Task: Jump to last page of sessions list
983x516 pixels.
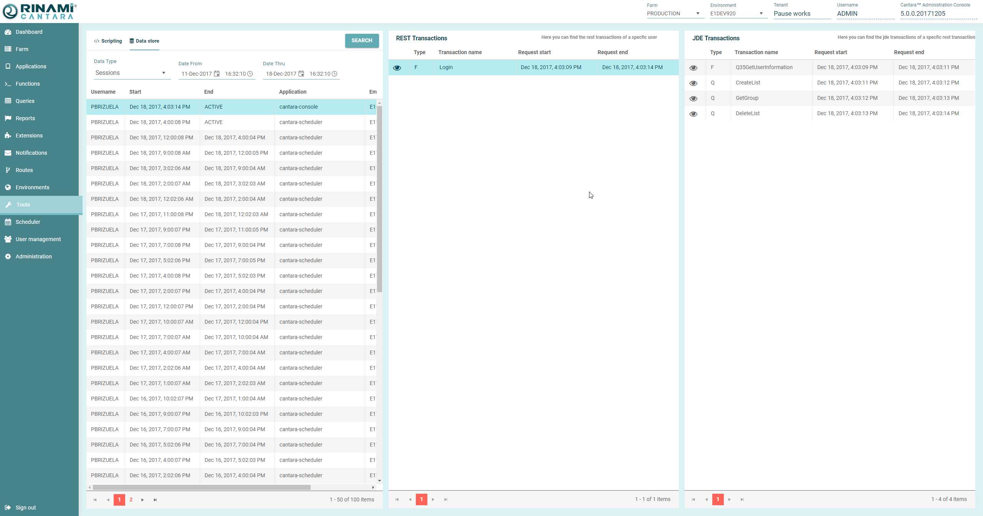Action: (155, 500)
